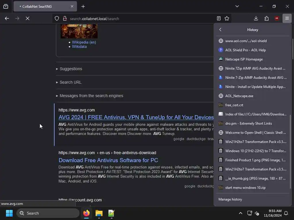The height and width of the screenshot is (220, 294).
Task: Open the Windows Start menu
Action: pyautogui.click(x=9, y=213)
